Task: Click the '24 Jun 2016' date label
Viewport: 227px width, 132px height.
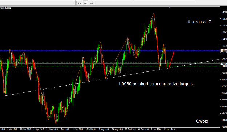Action: pos(78,129)
